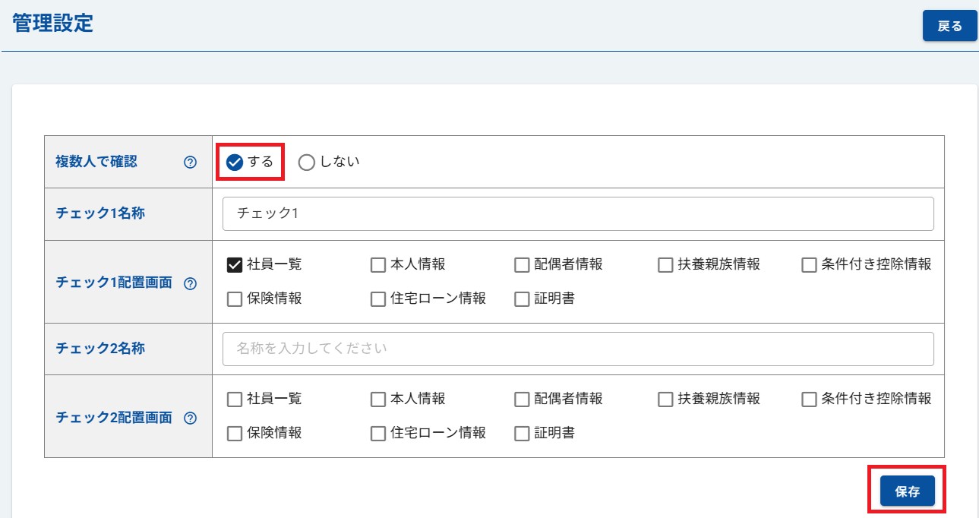The height and width of the screenshot is (518, 979).
Task: Enable 配偶者情報 for チェック1配置画面
Action: [x=522, y=265]
